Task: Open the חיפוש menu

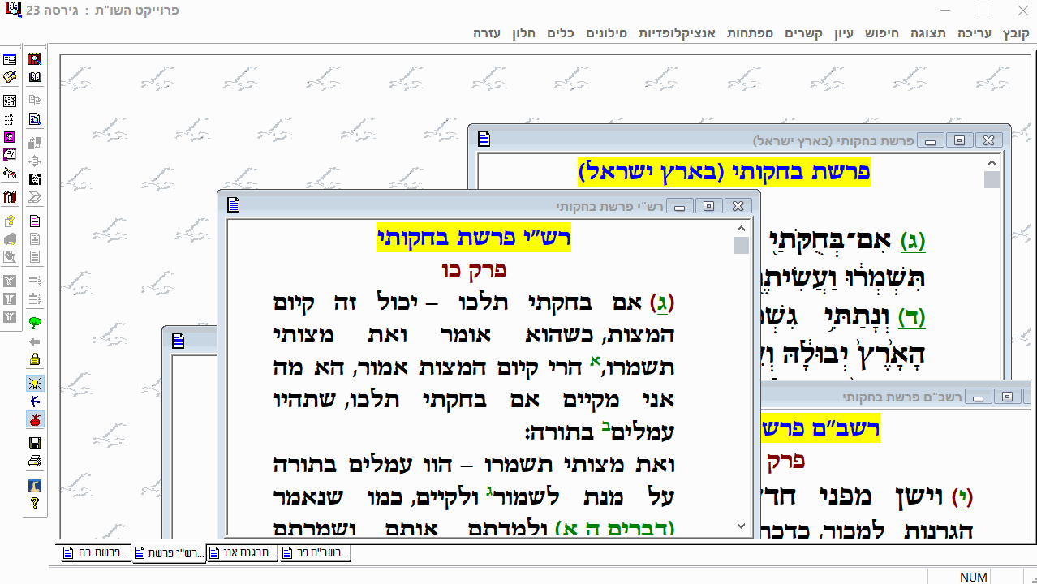Action: 881,34
